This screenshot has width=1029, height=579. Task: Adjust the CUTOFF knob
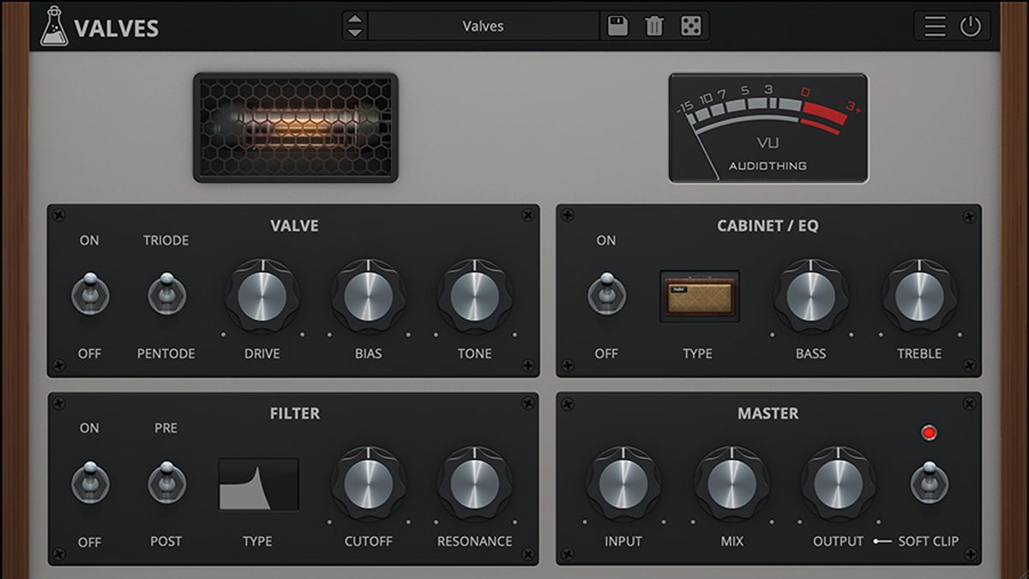369,486
